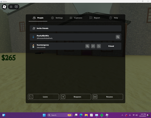
Task: Click the Respawn button
Action: point(75,97)
